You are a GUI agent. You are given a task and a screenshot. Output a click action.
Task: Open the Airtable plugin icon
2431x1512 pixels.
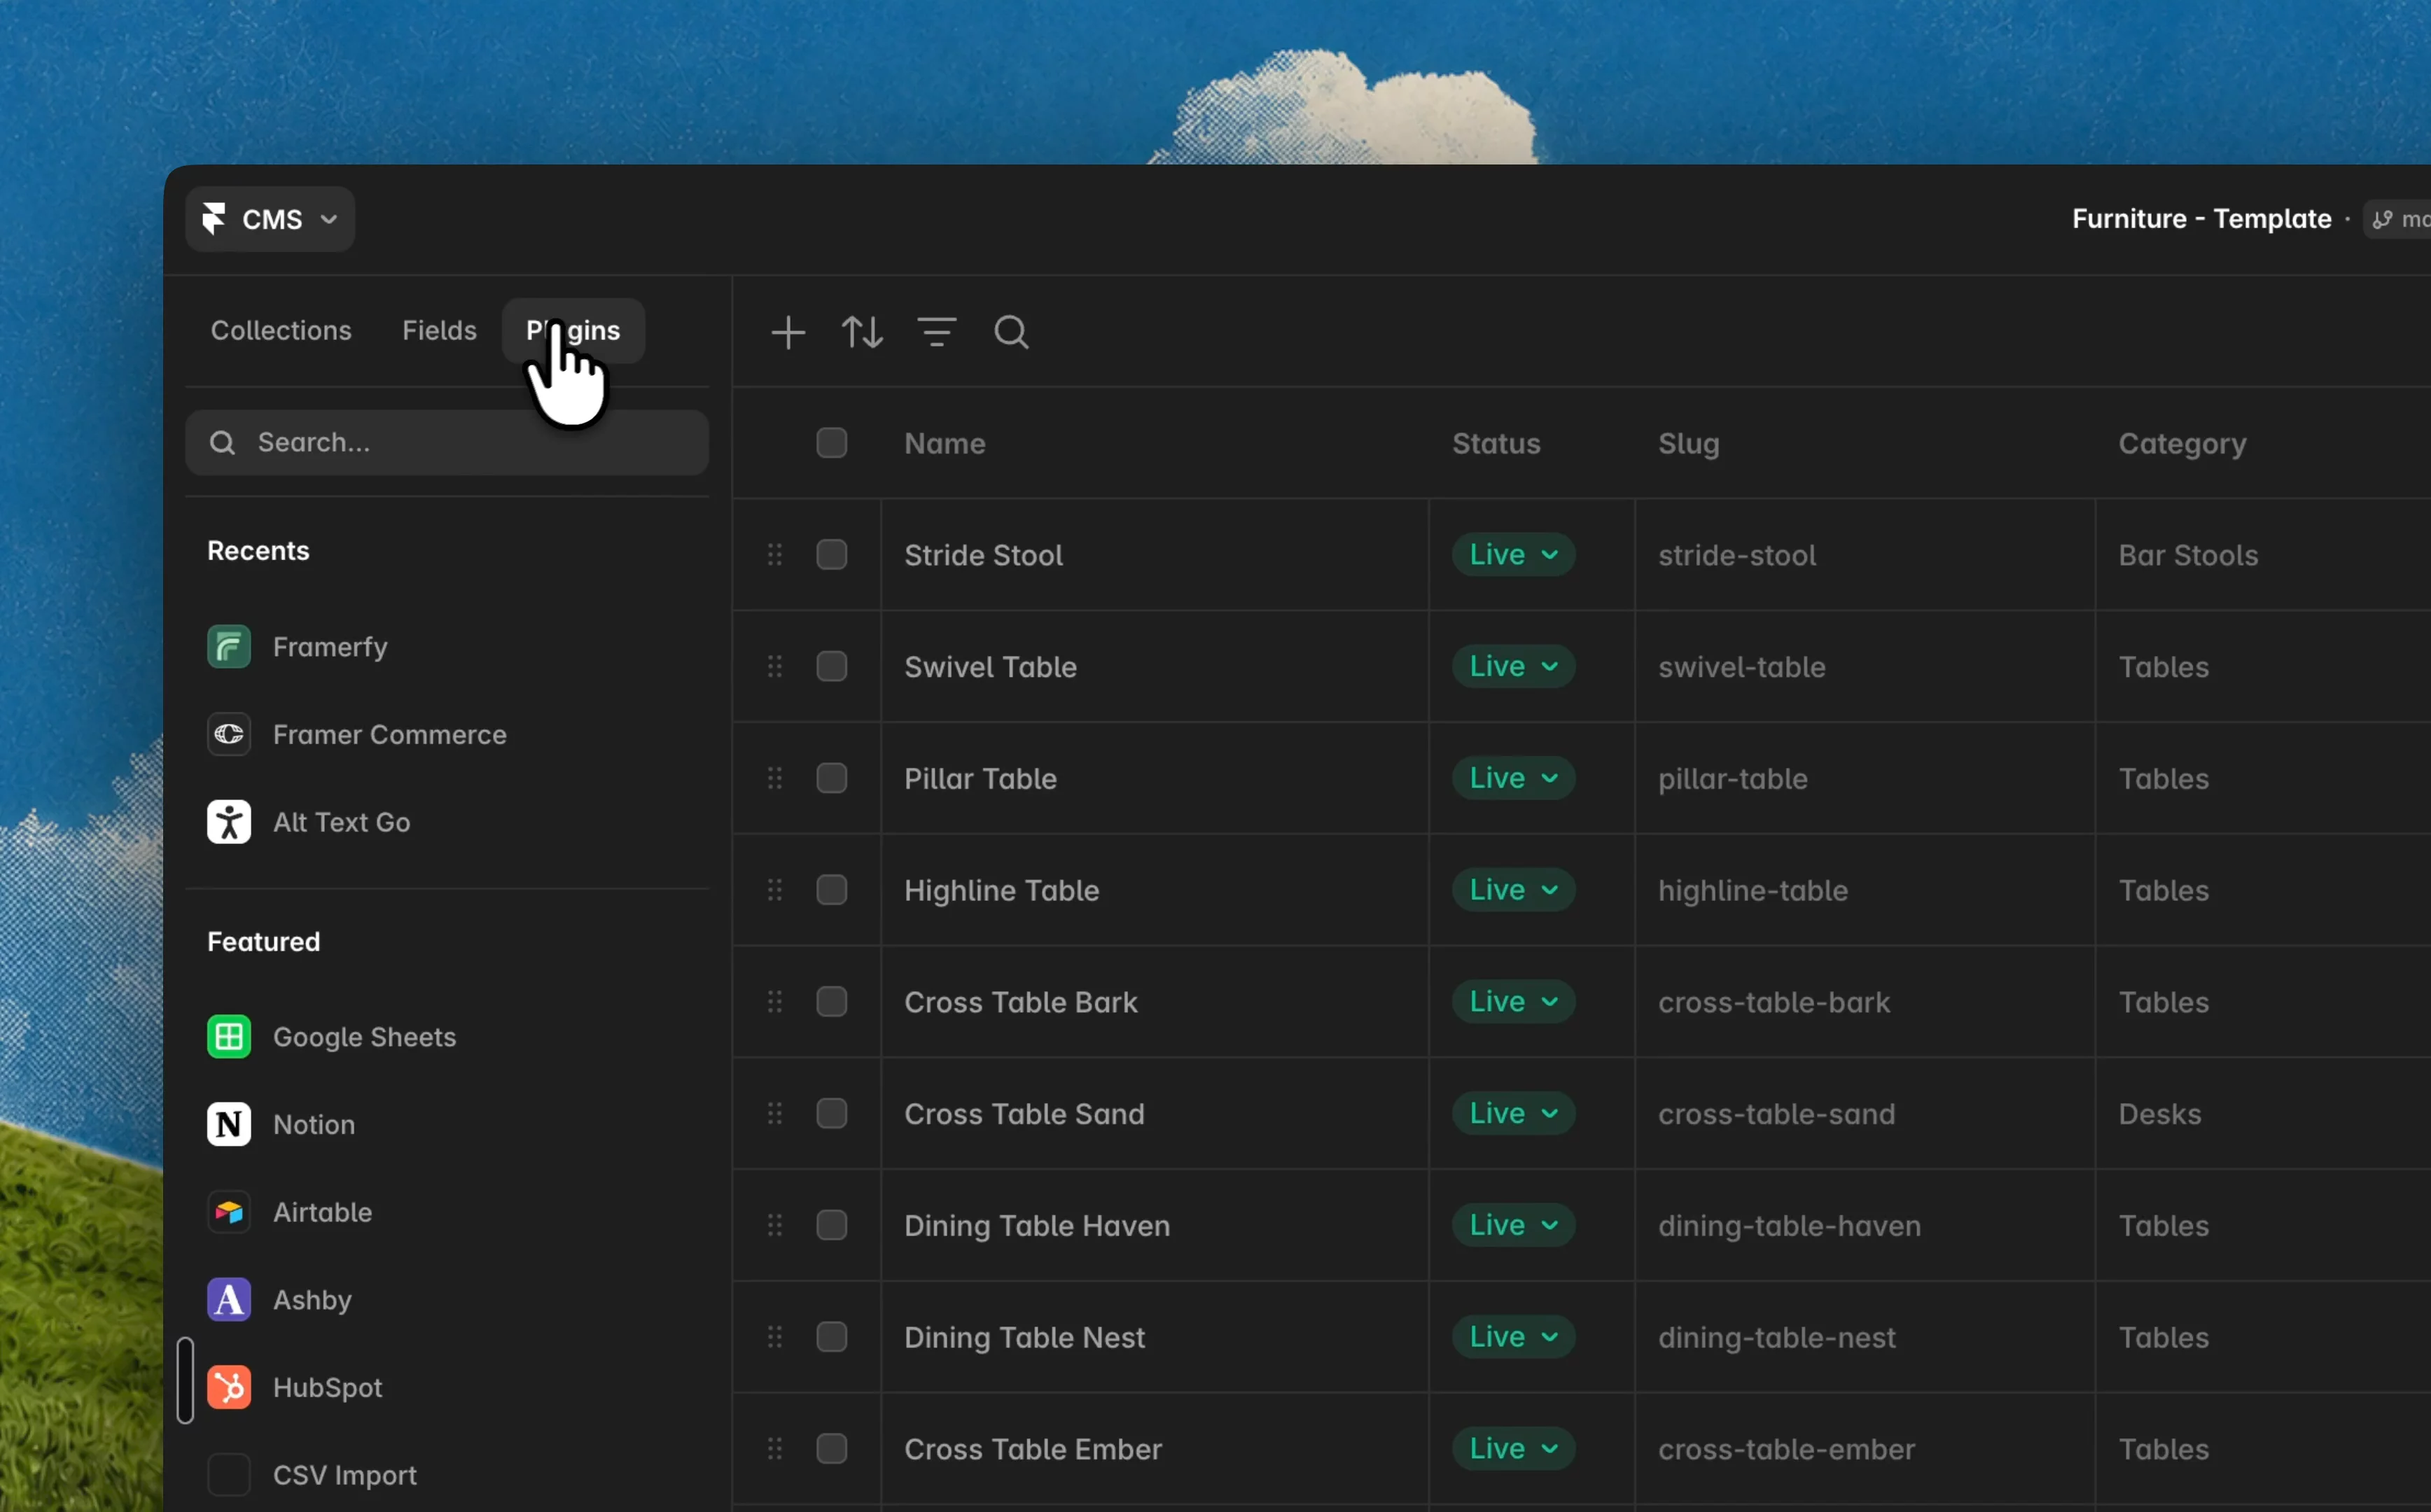point(229,1212)
